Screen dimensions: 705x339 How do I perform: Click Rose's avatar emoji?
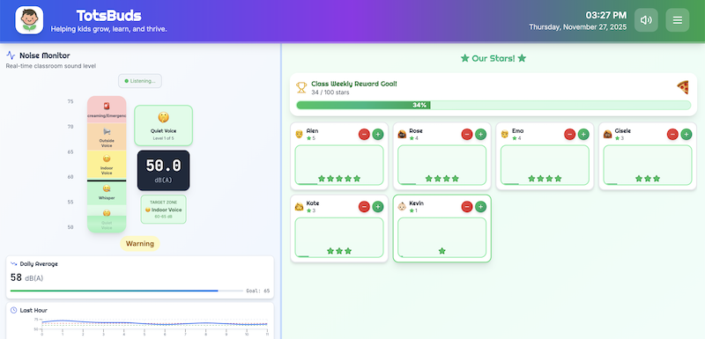pos(402,134)
